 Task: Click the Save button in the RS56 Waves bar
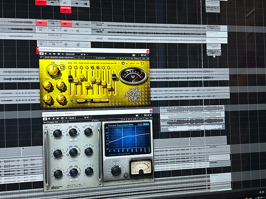tap(147, 118)
